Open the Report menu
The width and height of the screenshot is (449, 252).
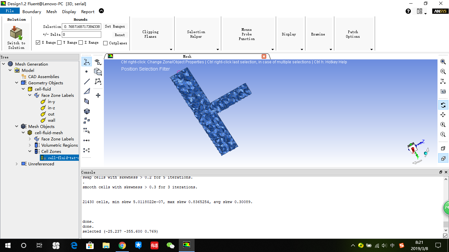pyautogui.click(x=87, y=11)
